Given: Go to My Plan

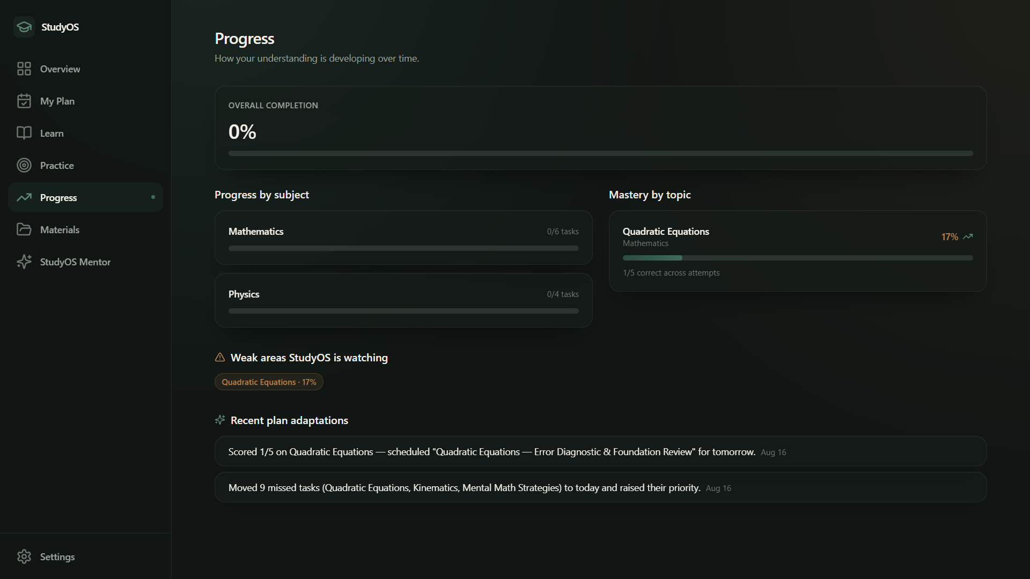Looking at the screenshot, I should 85,101.
